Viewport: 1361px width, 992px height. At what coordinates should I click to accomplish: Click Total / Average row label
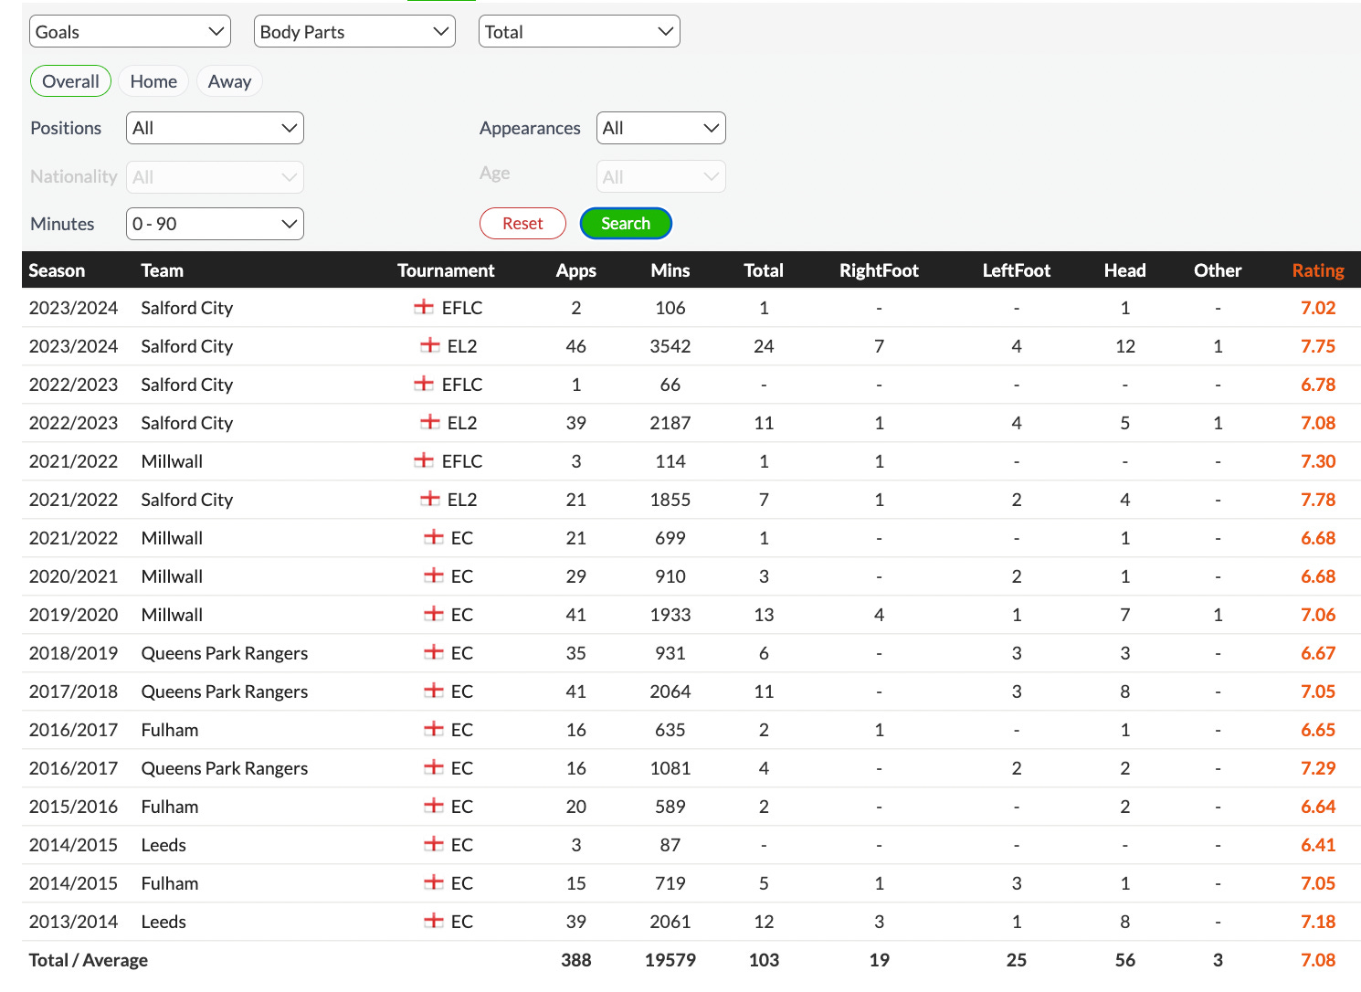point(89,960)
